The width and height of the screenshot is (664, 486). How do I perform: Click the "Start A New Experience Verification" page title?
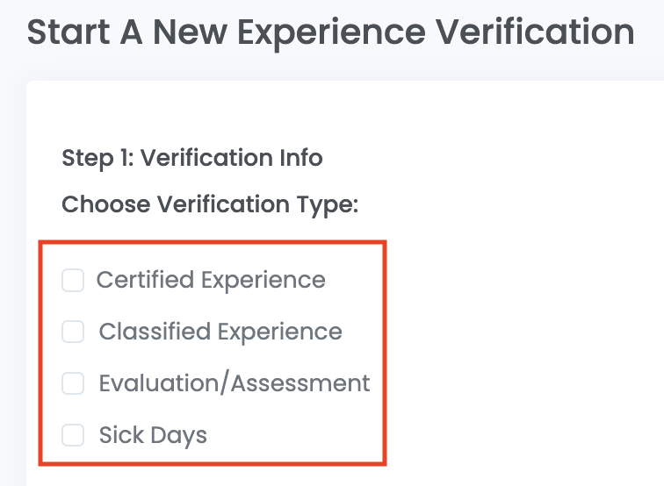(x=330, y=32)
